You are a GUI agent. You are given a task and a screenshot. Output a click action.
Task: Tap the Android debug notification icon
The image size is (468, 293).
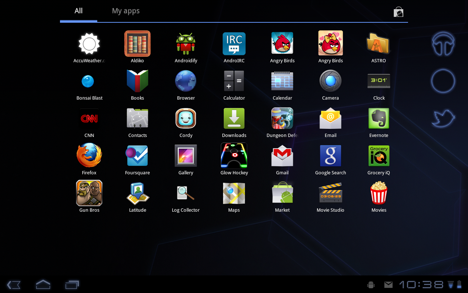click(371, 285)
